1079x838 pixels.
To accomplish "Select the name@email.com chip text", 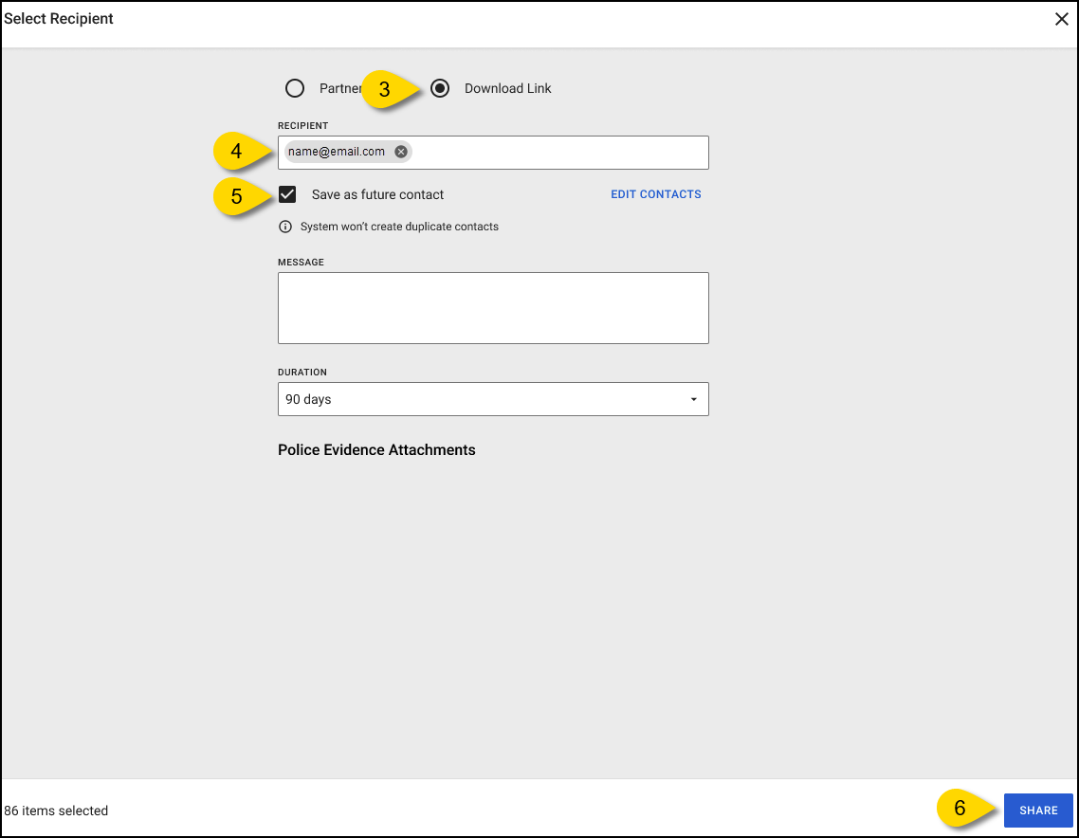I will pos(337,152).
